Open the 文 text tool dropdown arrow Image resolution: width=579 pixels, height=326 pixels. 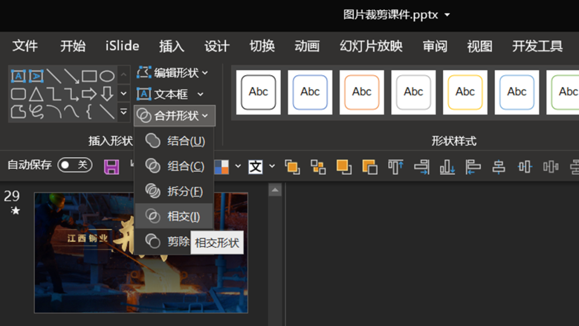pos(272,166)
